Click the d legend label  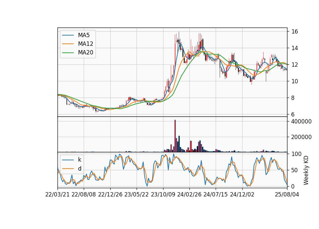click(x=79, y=169)
